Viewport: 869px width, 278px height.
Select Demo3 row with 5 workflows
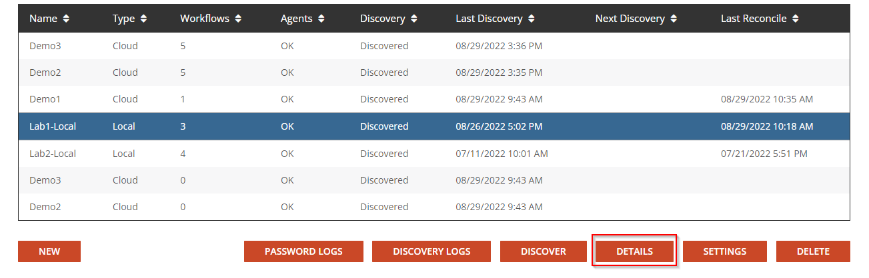coord(45,46)
